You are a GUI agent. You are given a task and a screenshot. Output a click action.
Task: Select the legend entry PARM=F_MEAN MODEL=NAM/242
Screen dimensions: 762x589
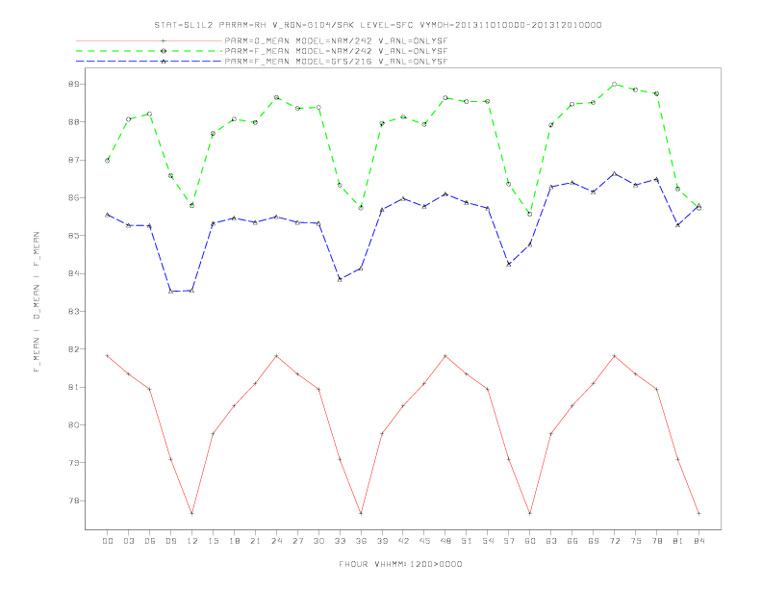tap(336, 51)
